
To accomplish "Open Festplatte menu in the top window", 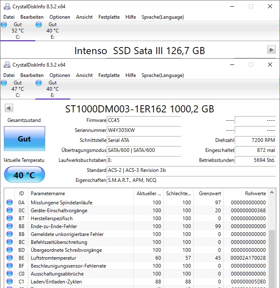I will coord(109,17).
